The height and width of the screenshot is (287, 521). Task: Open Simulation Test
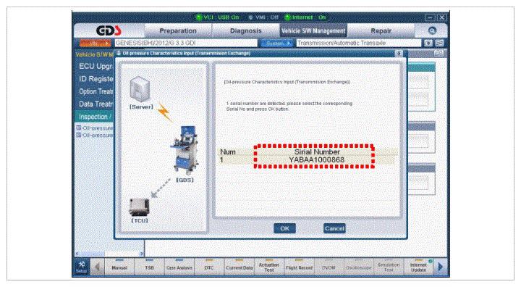[389, 267]
